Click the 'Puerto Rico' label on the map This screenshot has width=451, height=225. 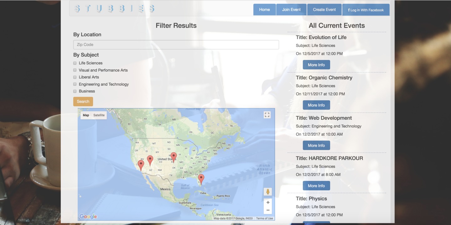click(223, 196)
